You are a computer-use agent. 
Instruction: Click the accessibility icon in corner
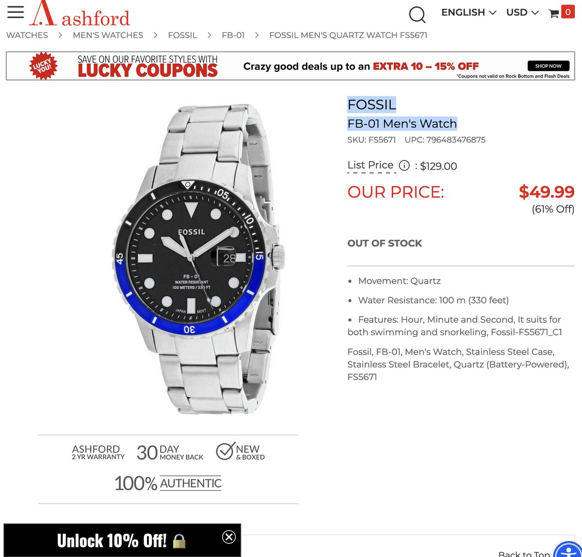[568, 550]
